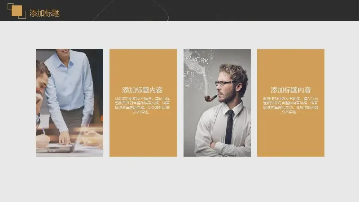
Task: Click the tablet on the table in the left photo
Action: tap(56, 148)
